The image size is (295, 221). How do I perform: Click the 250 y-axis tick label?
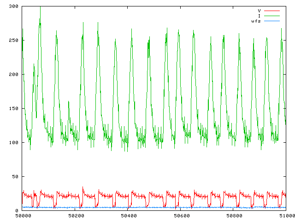tap(13, 41)
